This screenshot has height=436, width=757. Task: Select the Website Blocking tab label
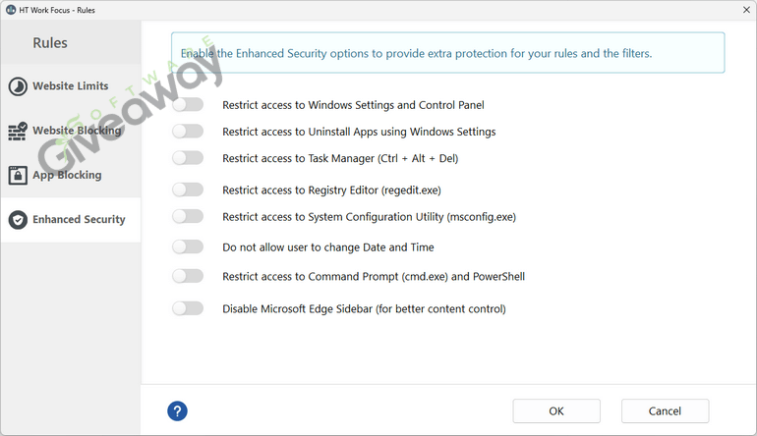[77, 131]
